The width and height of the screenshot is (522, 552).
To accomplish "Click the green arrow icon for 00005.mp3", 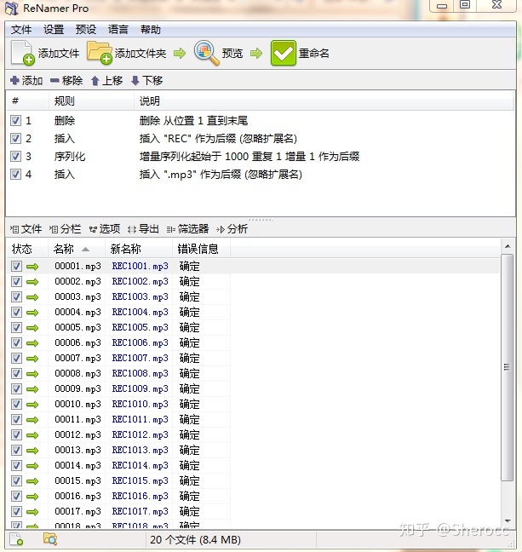I will (32, 328).
